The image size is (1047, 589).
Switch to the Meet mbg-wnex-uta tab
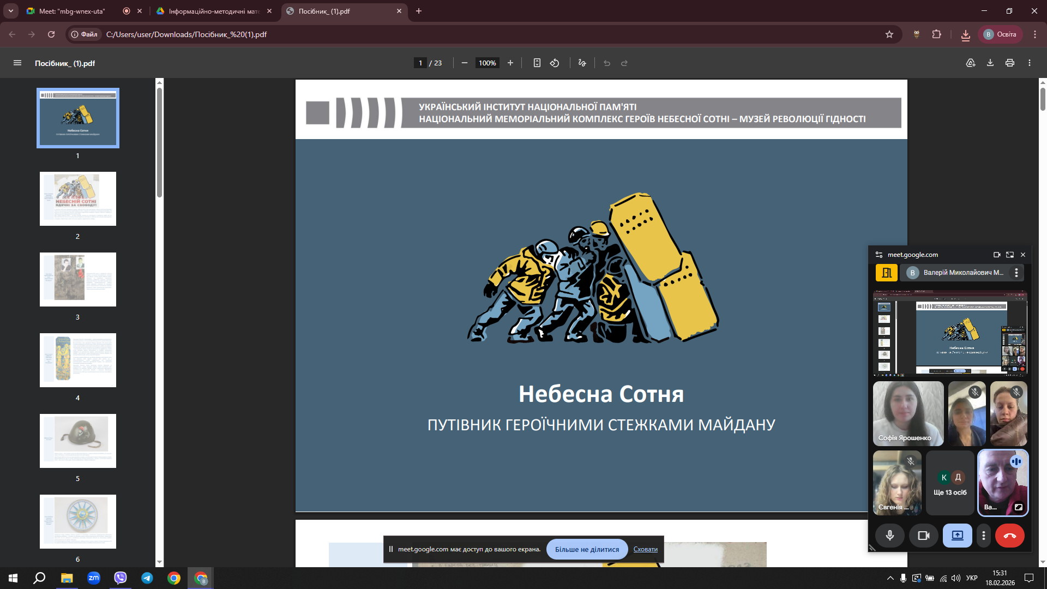[x=72, y=11]
